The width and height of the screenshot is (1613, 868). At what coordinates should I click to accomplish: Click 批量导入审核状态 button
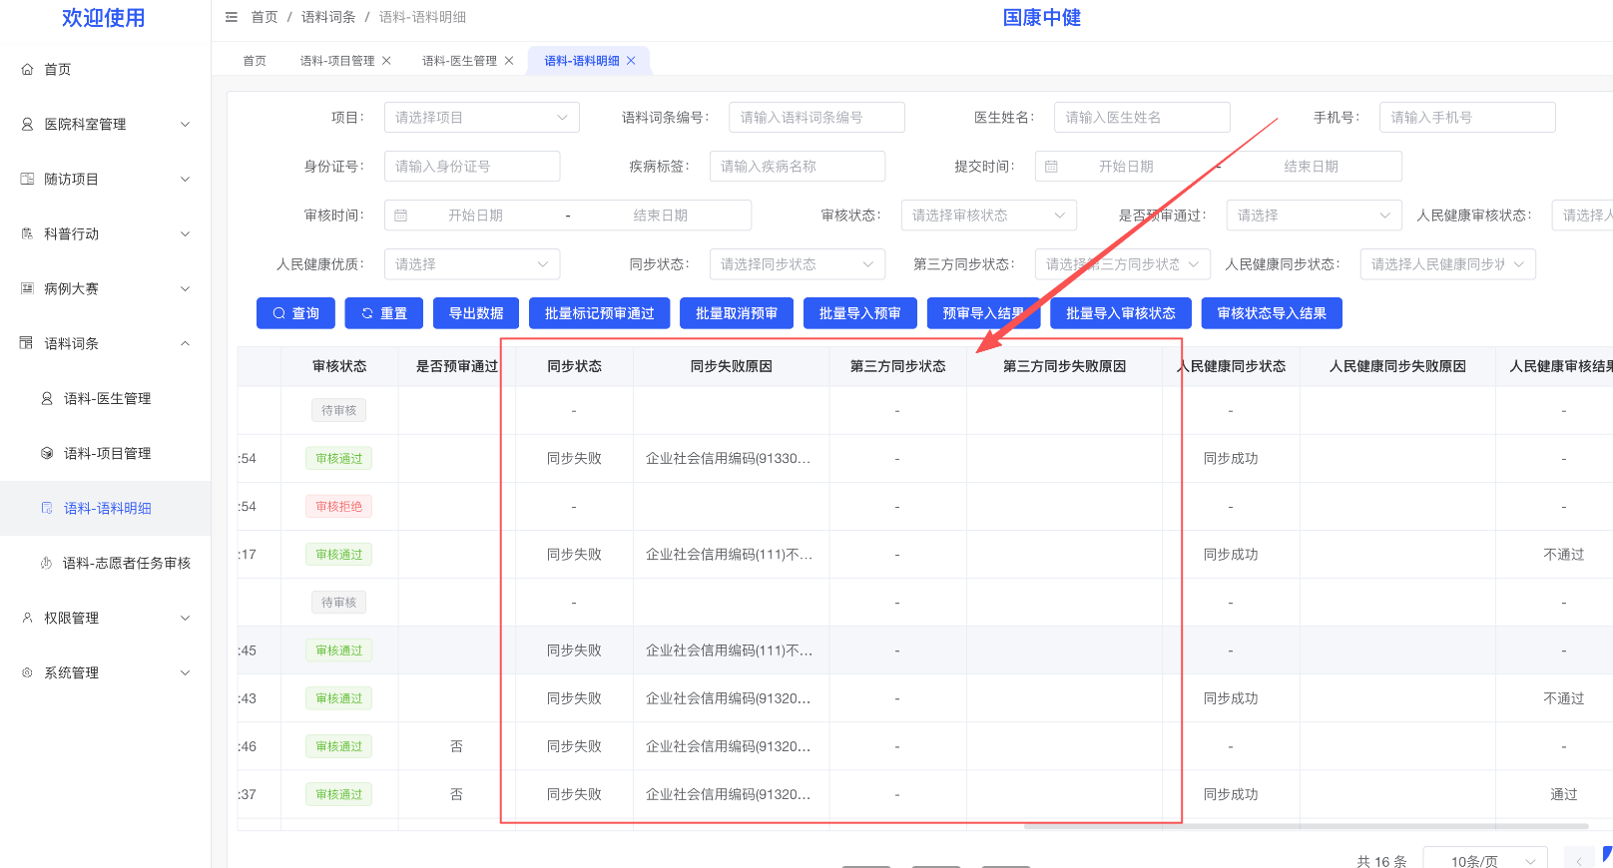pyautogui.click(x=1121, y=313)
